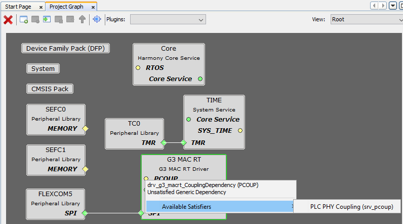Click the yellow PCOUP connector on G3 MAC RT
This screenshot has width=403, height=224.
(146, 178)
